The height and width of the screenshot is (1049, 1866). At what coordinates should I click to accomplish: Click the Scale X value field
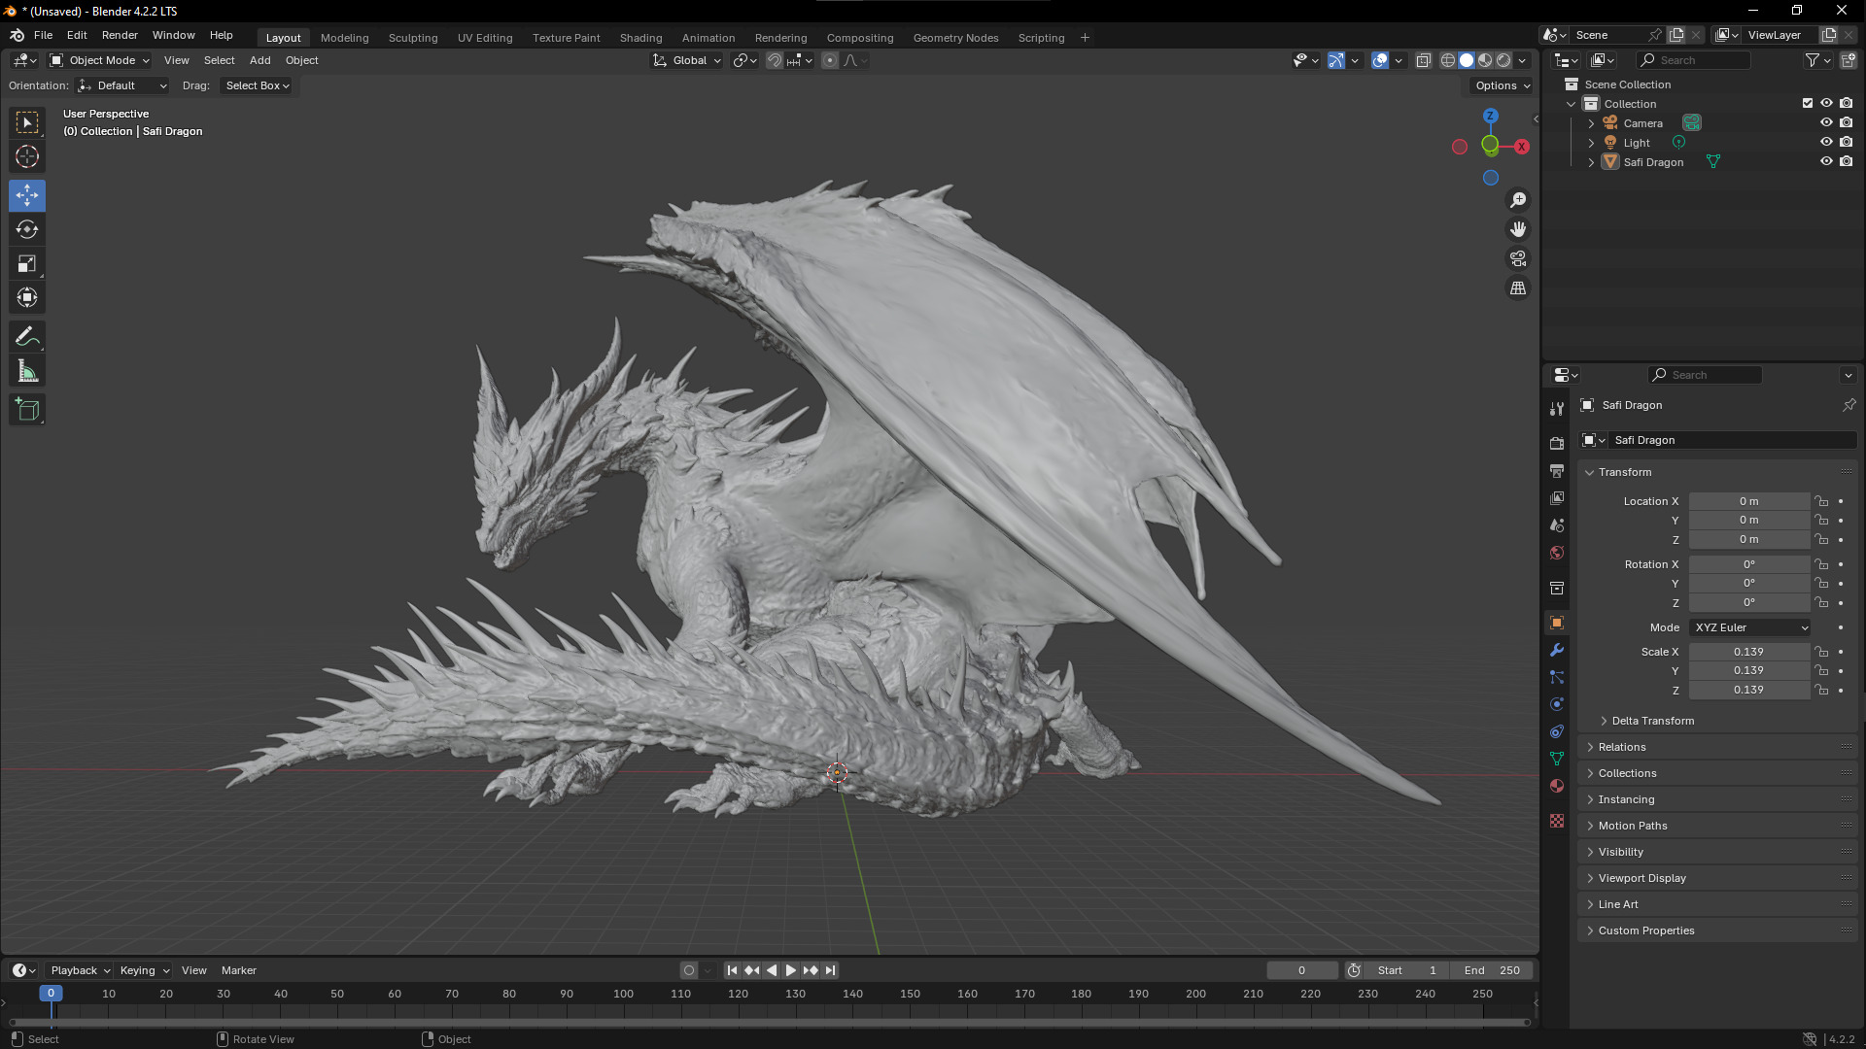click(1748, 652)
